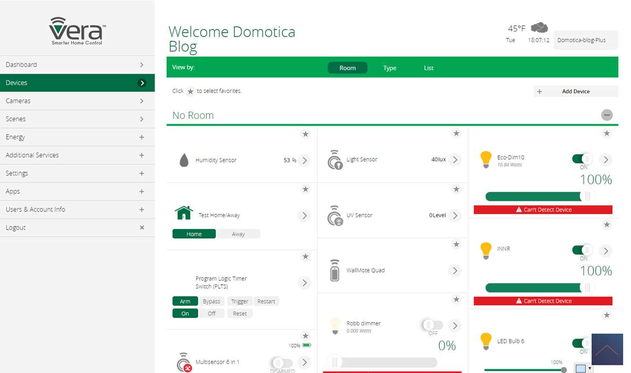Expand the Energy menu item
Image resolution: width=631 pixels, height=373 pixels.
coord(78,137)
